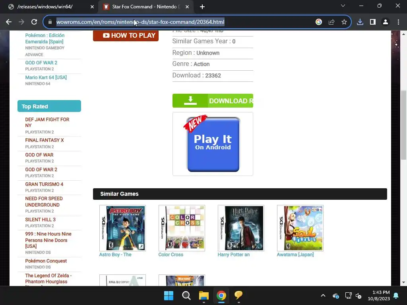
Task: Open Google search side icon in address bar
Action: pos(319,22)
